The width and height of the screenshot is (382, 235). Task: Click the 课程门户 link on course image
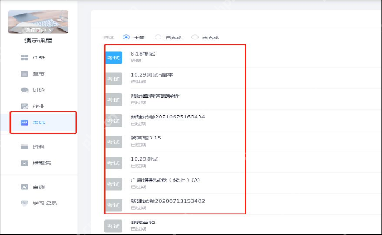(x=38, y=30)
